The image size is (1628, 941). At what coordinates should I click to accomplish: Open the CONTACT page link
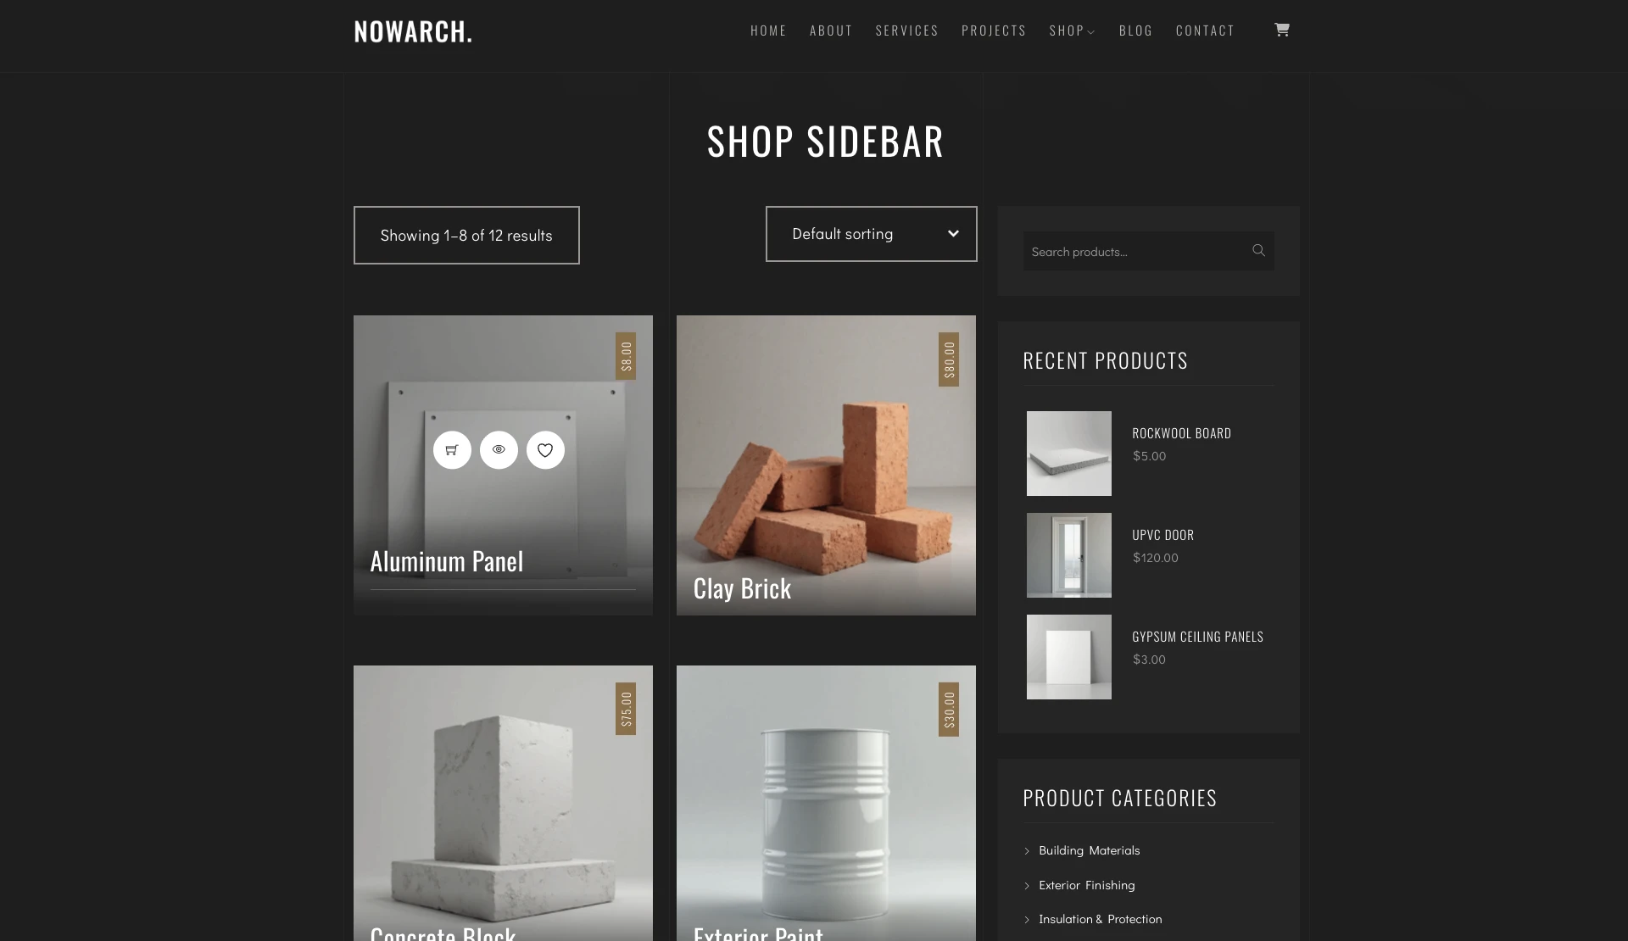(x=1205, y=31)
